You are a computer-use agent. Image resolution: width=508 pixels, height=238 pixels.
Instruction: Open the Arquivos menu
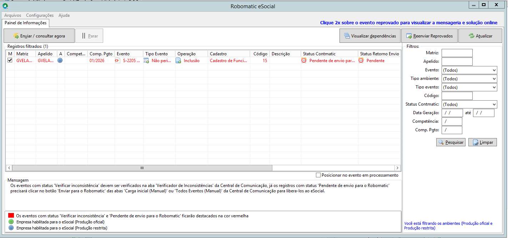click(13, 15)
